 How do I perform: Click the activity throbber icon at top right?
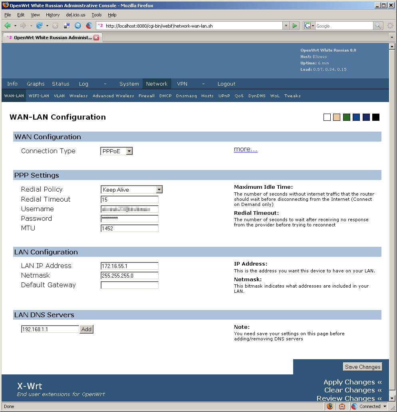pos(390,26)
